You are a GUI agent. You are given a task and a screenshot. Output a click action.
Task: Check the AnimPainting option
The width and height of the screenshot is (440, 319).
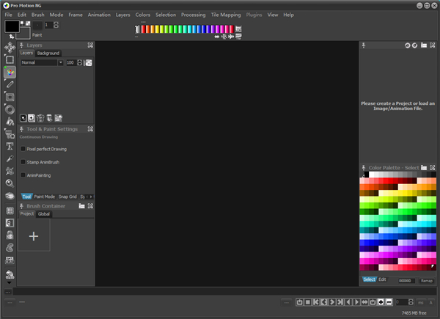click(23, 175)
